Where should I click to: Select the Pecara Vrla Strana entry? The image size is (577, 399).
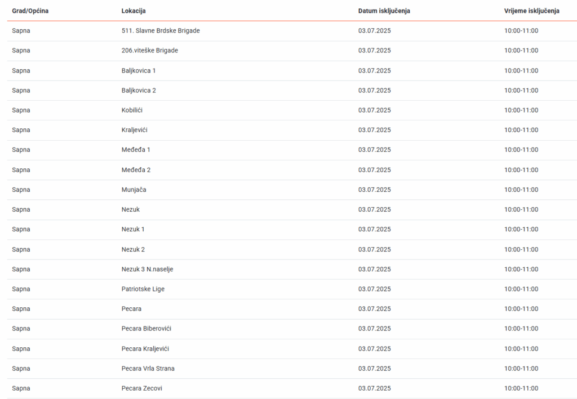pos(148,369)
